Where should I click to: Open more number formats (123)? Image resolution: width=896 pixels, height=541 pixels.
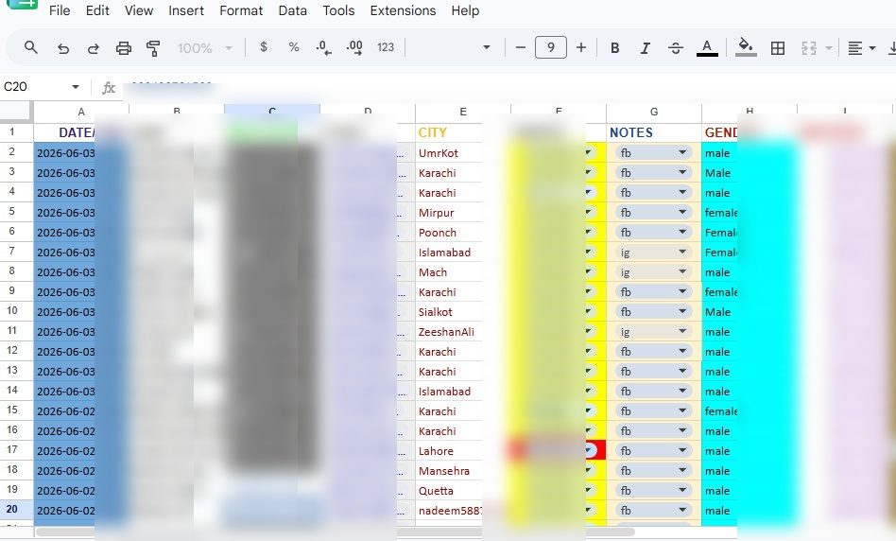pos(386,47)
